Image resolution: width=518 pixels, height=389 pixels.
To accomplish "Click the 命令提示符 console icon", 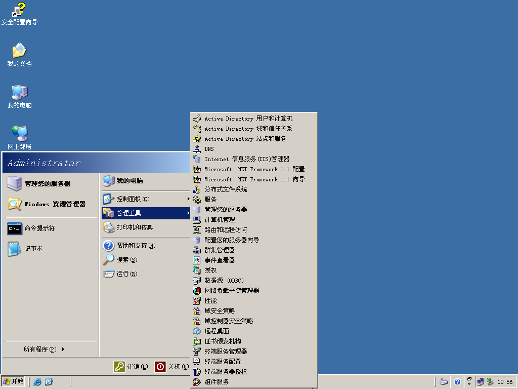I will [15, 228].
